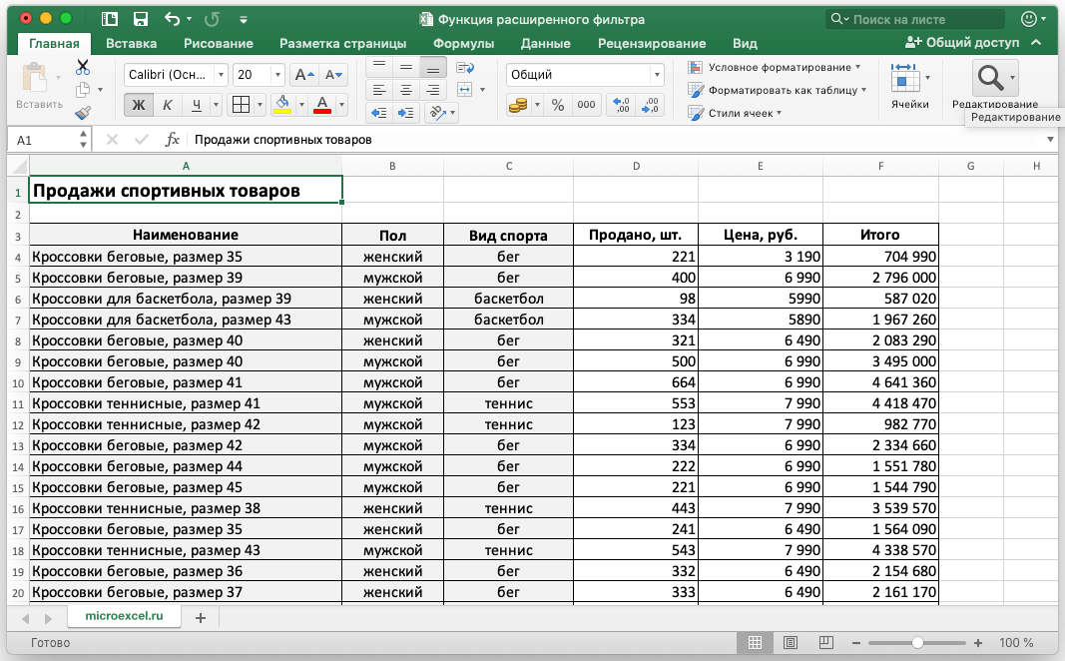Add a new sheet with the plus icon
The height and width of the screenshot is (661, 1065).
coord(200,618)
